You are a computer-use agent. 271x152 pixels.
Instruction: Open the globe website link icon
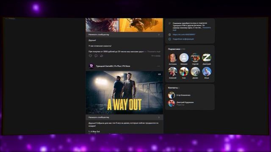click(x=170, y=35)
